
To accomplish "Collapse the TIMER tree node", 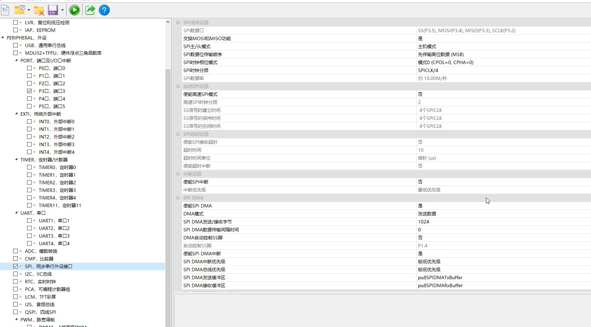I will 16,160.
